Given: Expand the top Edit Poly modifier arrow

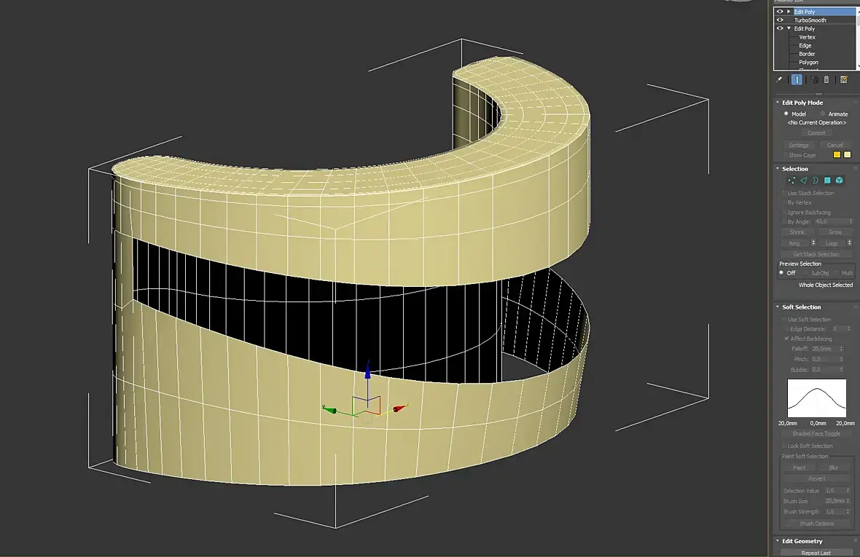Looking at the screenshot, I should (x=789, y=12).
